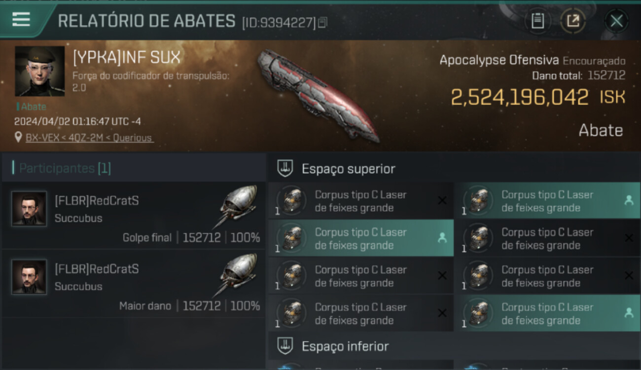
Task: Select highlighted laser in left column
Action: pos(361,238)
